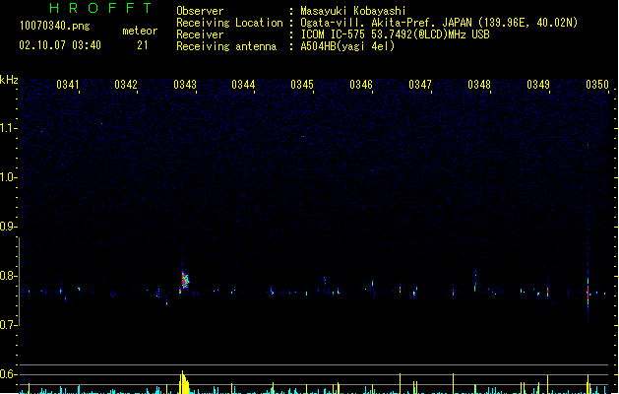Image resolution: width=619 pixels, height=394 pixels.
Task: Click the 0.8 kHz axis label
Action: (8, 276)
